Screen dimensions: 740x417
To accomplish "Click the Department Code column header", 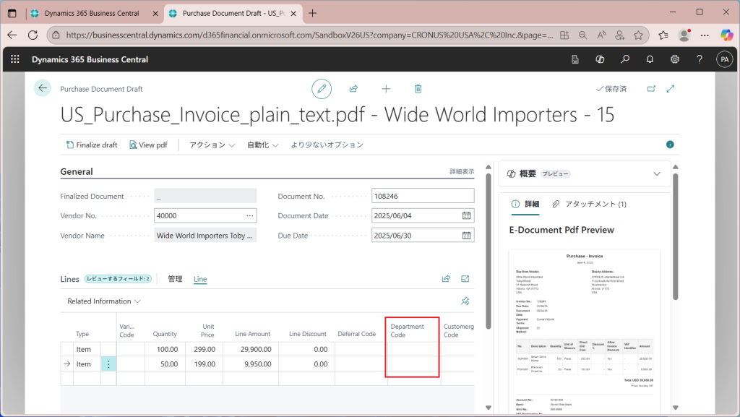I will tap(408, 330).
